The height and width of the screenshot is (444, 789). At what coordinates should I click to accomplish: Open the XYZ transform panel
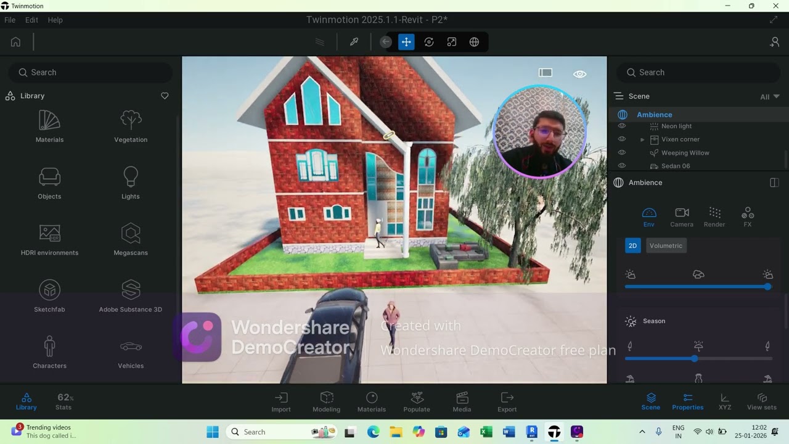click(725, 401)
